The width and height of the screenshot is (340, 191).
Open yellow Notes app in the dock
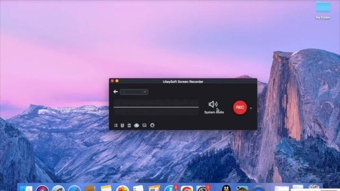(x=106, y=188)
